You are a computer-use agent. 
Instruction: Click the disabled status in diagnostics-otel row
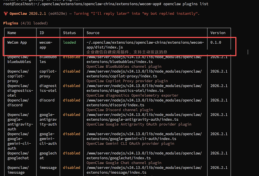pyautogui.click(x=72, y=86)
